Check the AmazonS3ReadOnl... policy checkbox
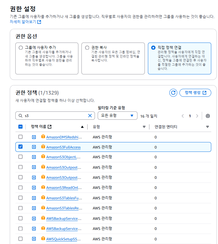 (21, 187)
